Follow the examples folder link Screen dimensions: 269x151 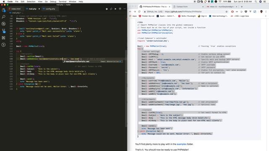[181, 144]
